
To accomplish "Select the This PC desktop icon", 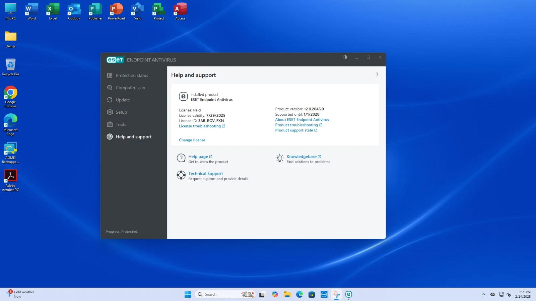I will pos(10,12).
